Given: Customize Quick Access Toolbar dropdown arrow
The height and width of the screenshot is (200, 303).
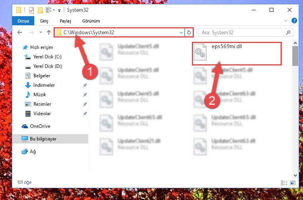Looking at the screenshot, I should tap(59, 10).
